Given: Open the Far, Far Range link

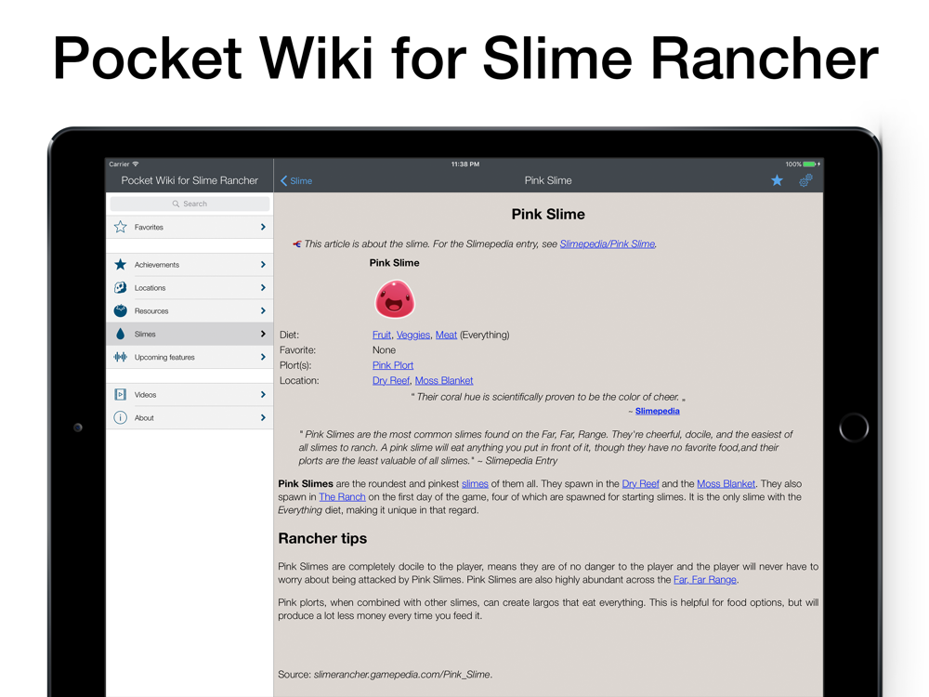Looking at the screenshot, I should pyautogui.click(x=705, y=580).
